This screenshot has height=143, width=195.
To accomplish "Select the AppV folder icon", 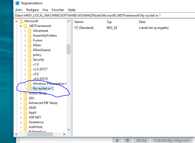I will tap(25, 113).
